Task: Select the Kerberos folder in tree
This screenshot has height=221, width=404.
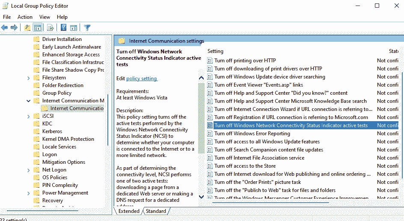Action: (x=52, y=131)
